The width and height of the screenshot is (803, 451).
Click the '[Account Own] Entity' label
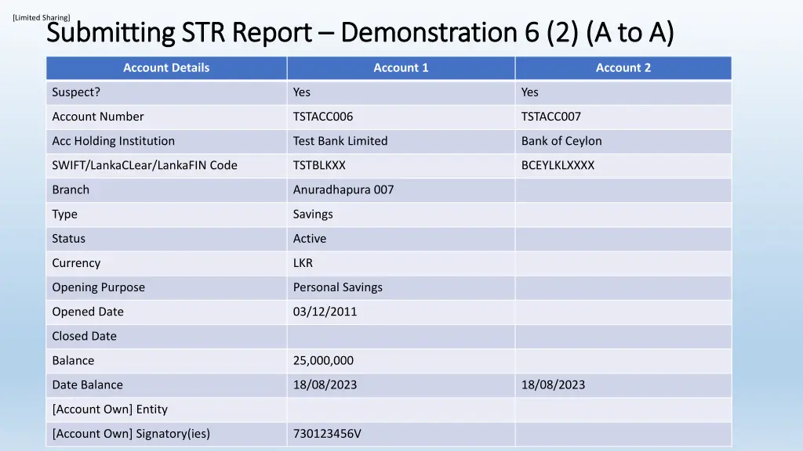[x=110, y=410]
